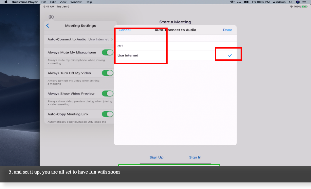
Task: Click the battery icon in menu bar
Action: click(x=246, y=2)
